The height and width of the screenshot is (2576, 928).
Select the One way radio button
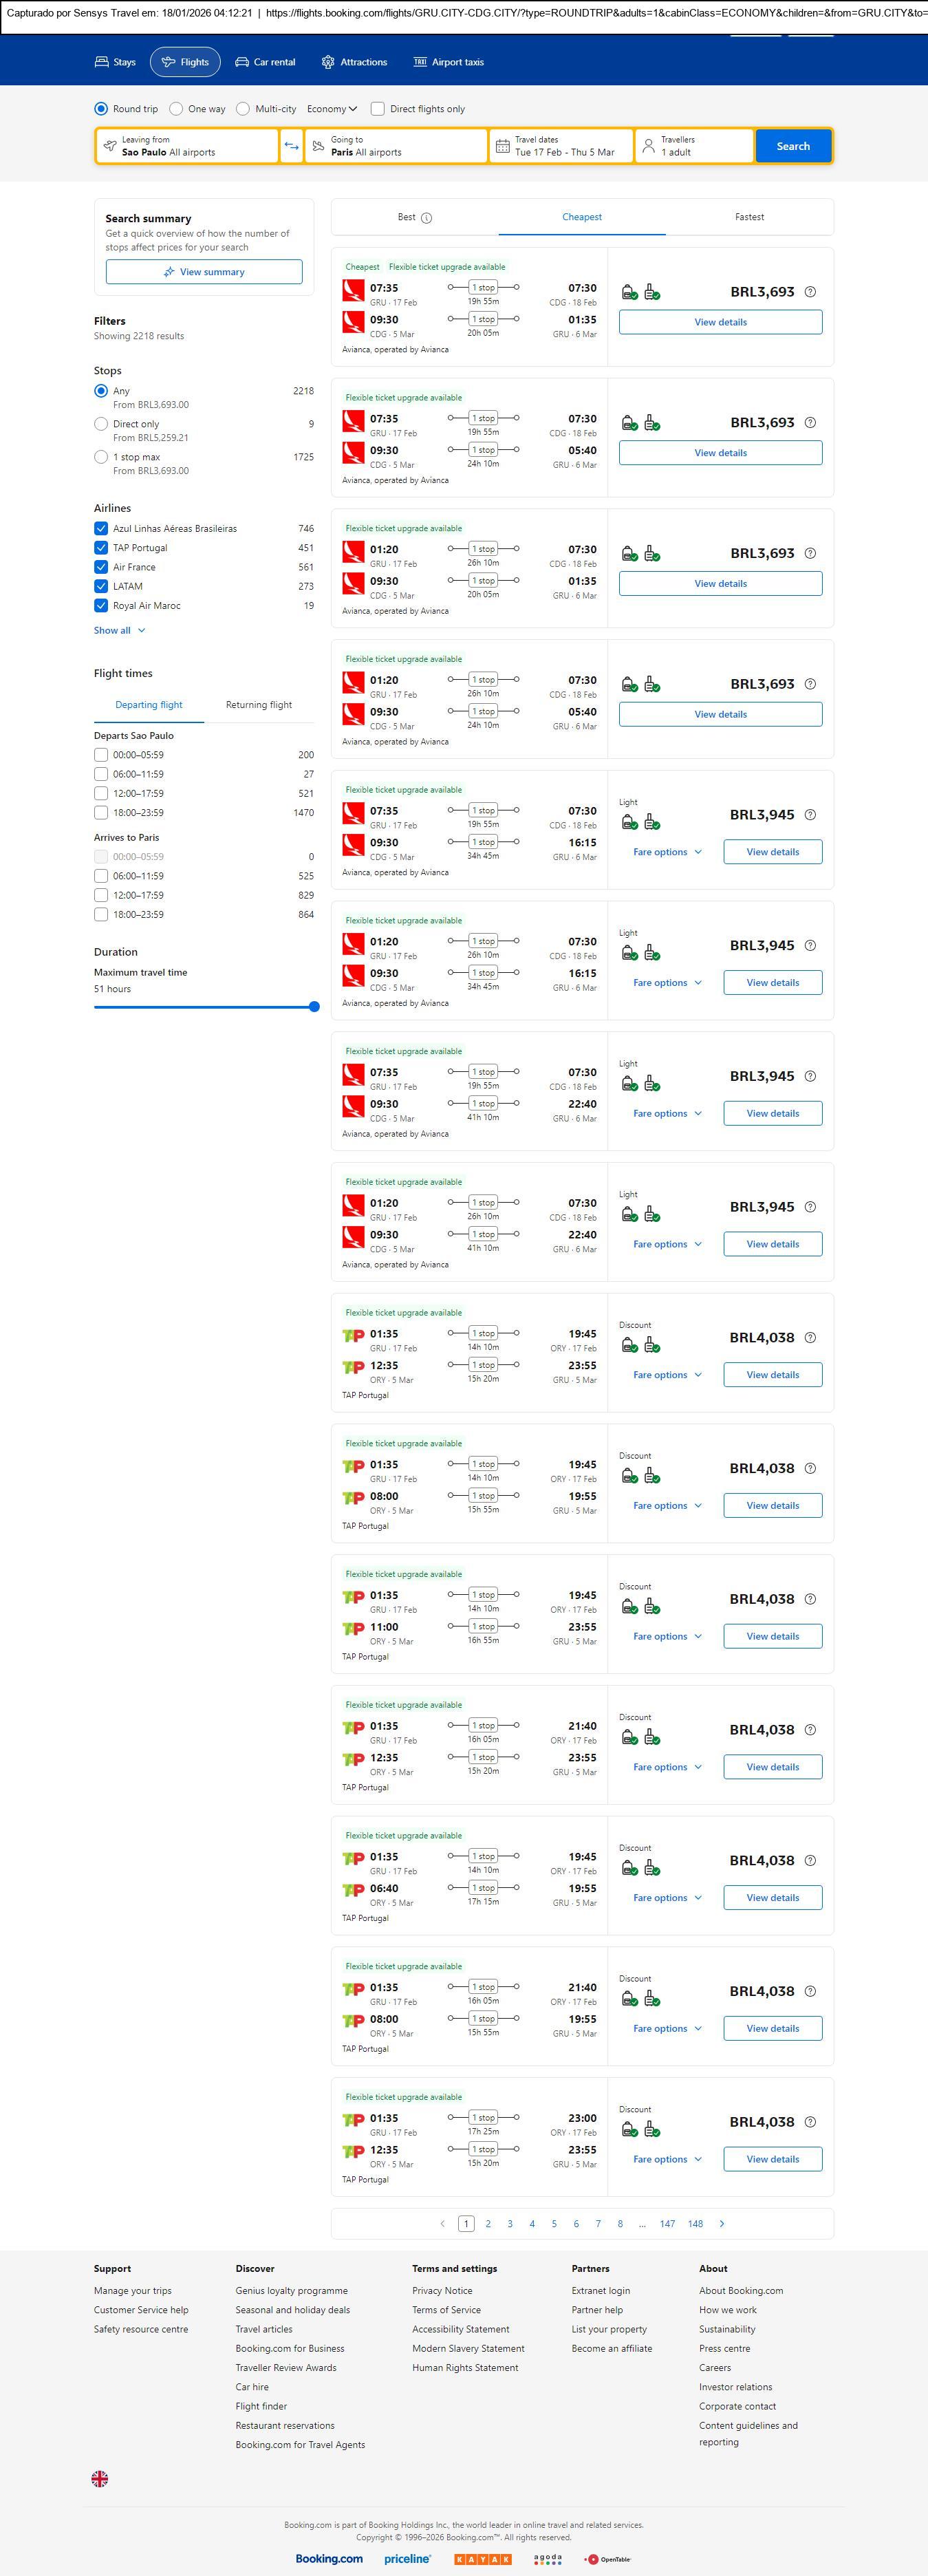pyautogui.click(x=176, y=109)
